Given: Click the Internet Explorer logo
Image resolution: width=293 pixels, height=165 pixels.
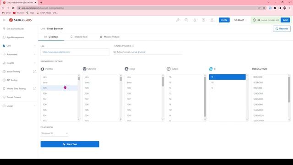Looking at the screenshot, I should point(211,69).
